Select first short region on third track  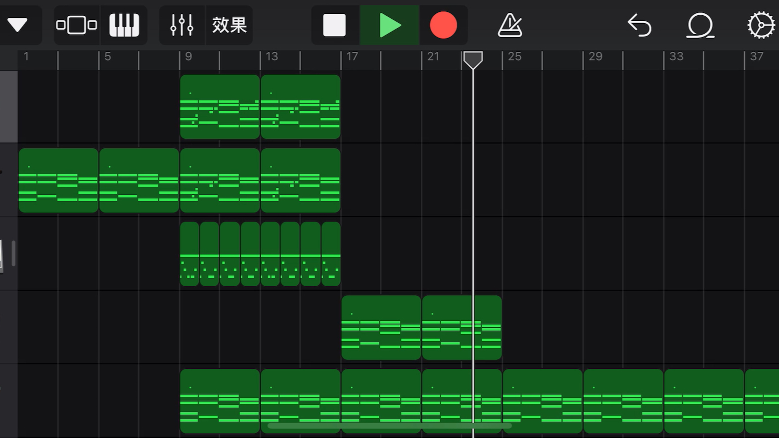point(190,254)
